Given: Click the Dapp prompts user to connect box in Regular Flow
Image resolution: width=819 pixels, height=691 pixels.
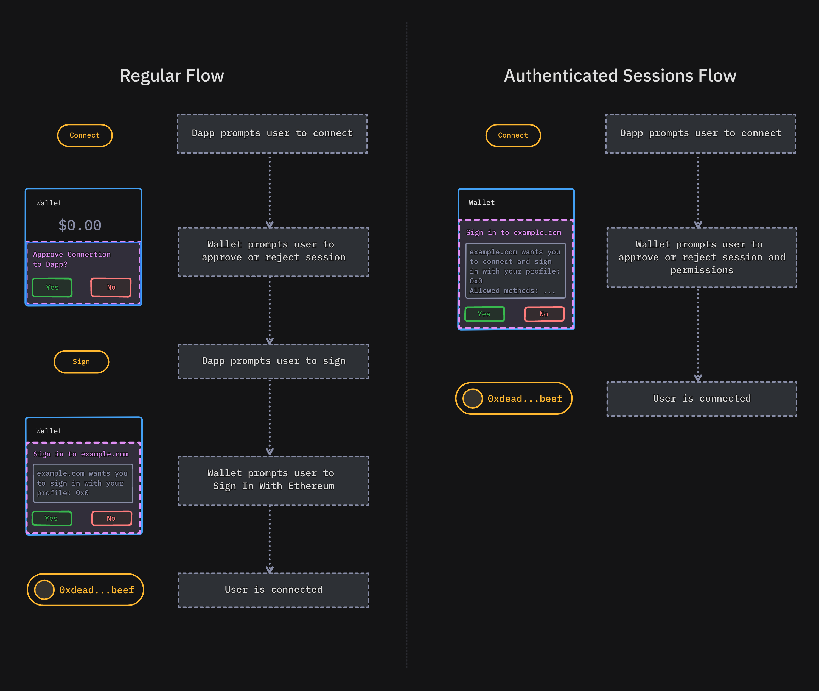Looking at the screenshot, I should point(273,133).
